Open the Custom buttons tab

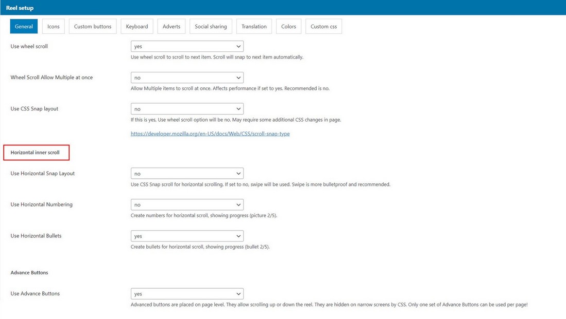click(x=93, y=27)
